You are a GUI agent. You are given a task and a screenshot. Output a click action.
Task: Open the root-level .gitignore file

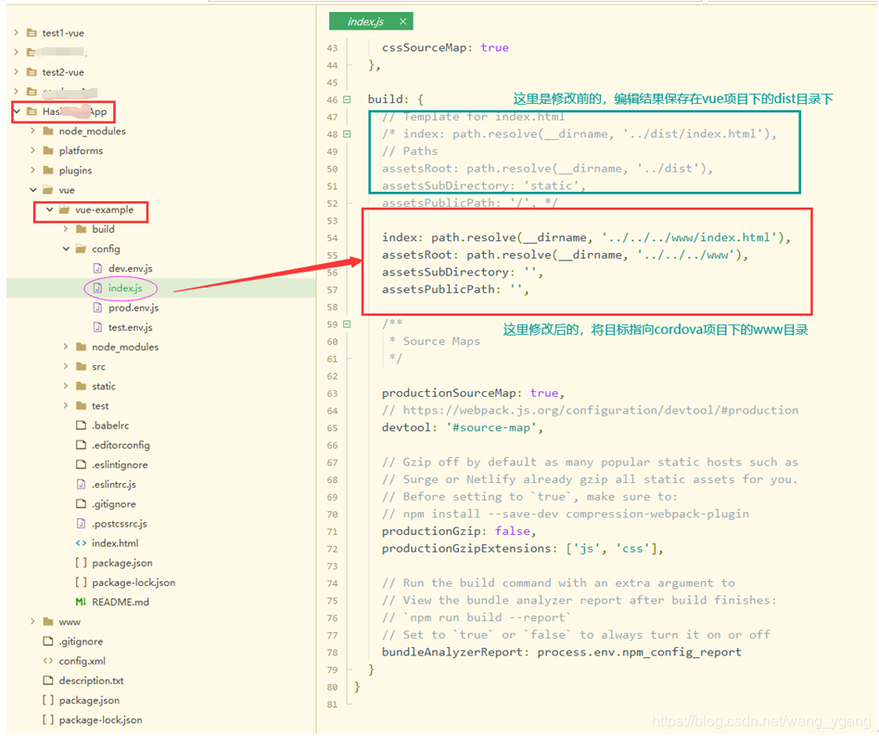[81, 641]
